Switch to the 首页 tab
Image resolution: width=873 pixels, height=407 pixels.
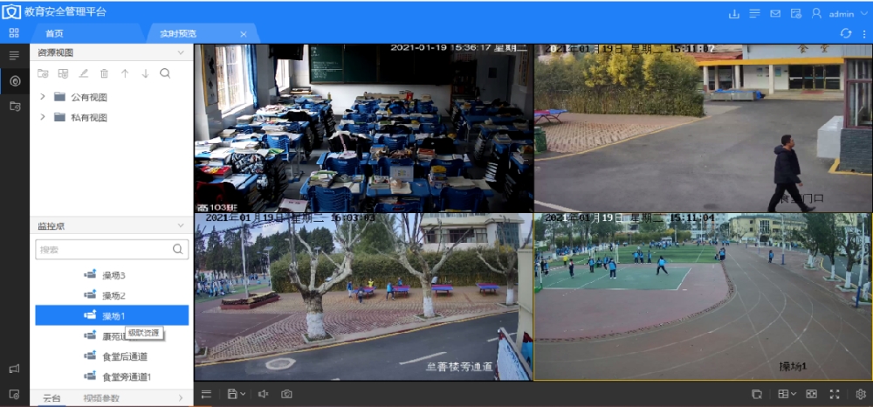pos(54,34)
